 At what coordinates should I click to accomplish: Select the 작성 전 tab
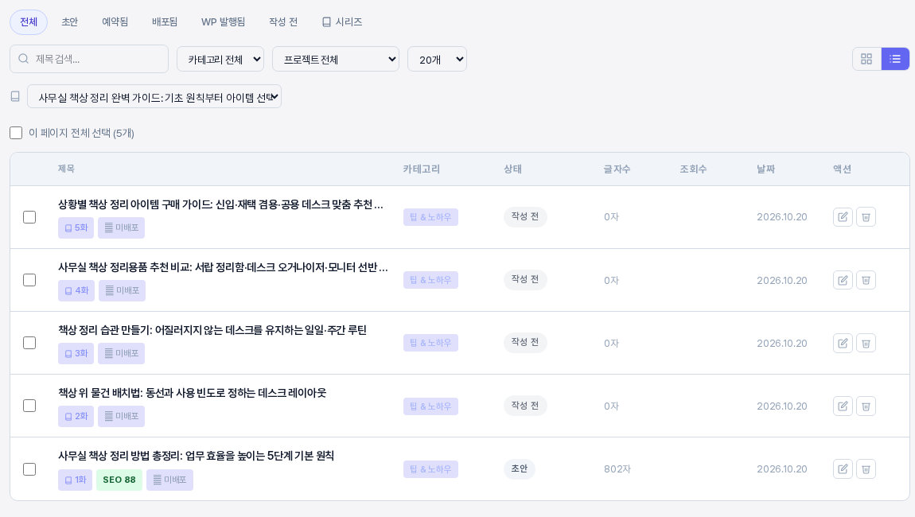[283, 22]
